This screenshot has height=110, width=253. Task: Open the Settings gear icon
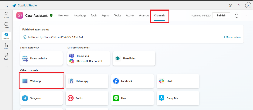(231, 5)
